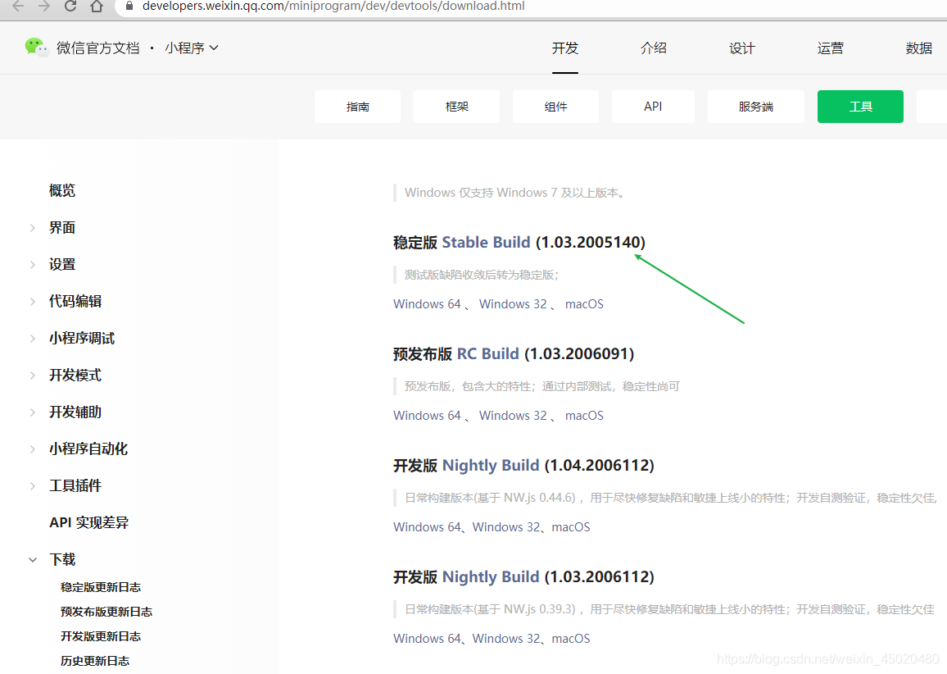Open the API section button
The height and width of the screenshot is (674, 947).
[x=653, y=107]
